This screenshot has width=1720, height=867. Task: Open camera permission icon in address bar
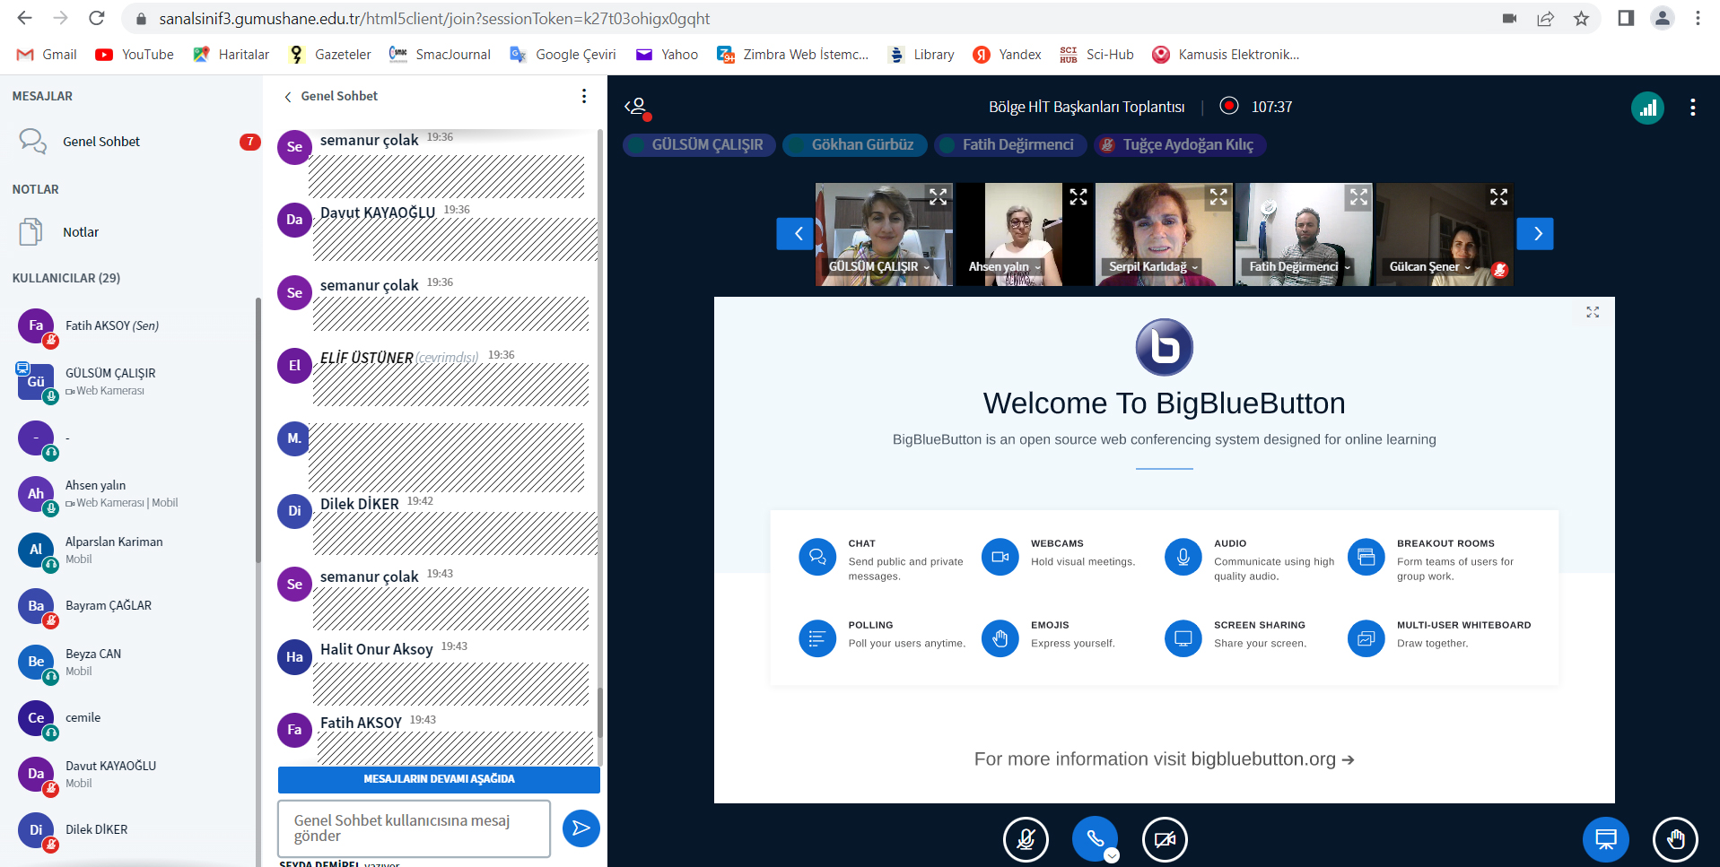1509,18
